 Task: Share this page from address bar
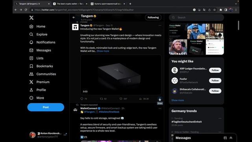pyautogui.click(x=209, y=10)
